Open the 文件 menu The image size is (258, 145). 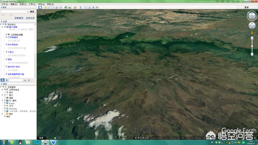(4, 4)
